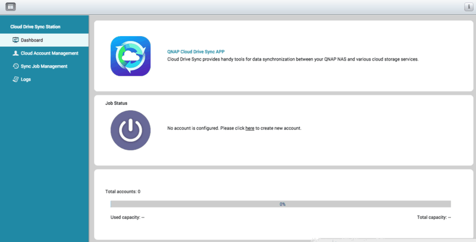
Task: Click the Logs icon in sidebar
Action: pyautogui.click(x=15, y=79)
